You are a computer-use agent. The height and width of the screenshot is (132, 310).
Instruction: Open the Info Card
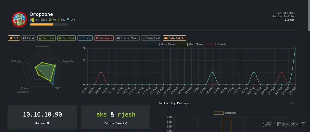(x=151, y=38)
